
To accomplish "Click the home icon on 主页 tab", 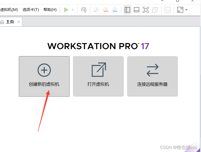I will [x=2, y=22].
